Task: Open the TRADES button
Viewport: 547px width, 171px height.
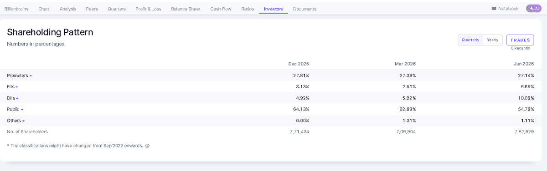Action: [x=520, y=40]
